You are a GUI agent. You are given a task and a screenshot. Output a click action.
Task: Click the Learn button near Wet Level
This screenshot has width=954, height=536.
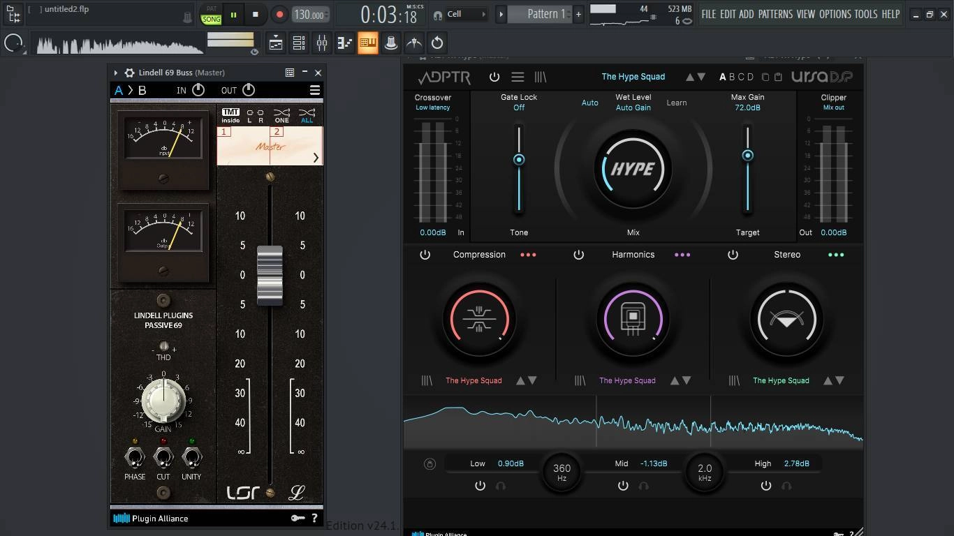pos(677,103)
